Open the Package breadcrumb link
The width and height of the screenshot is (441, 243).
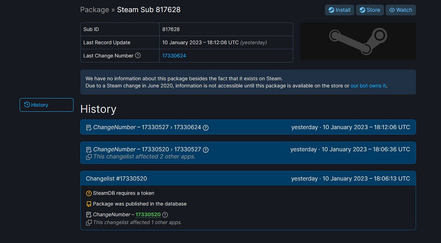94,10
